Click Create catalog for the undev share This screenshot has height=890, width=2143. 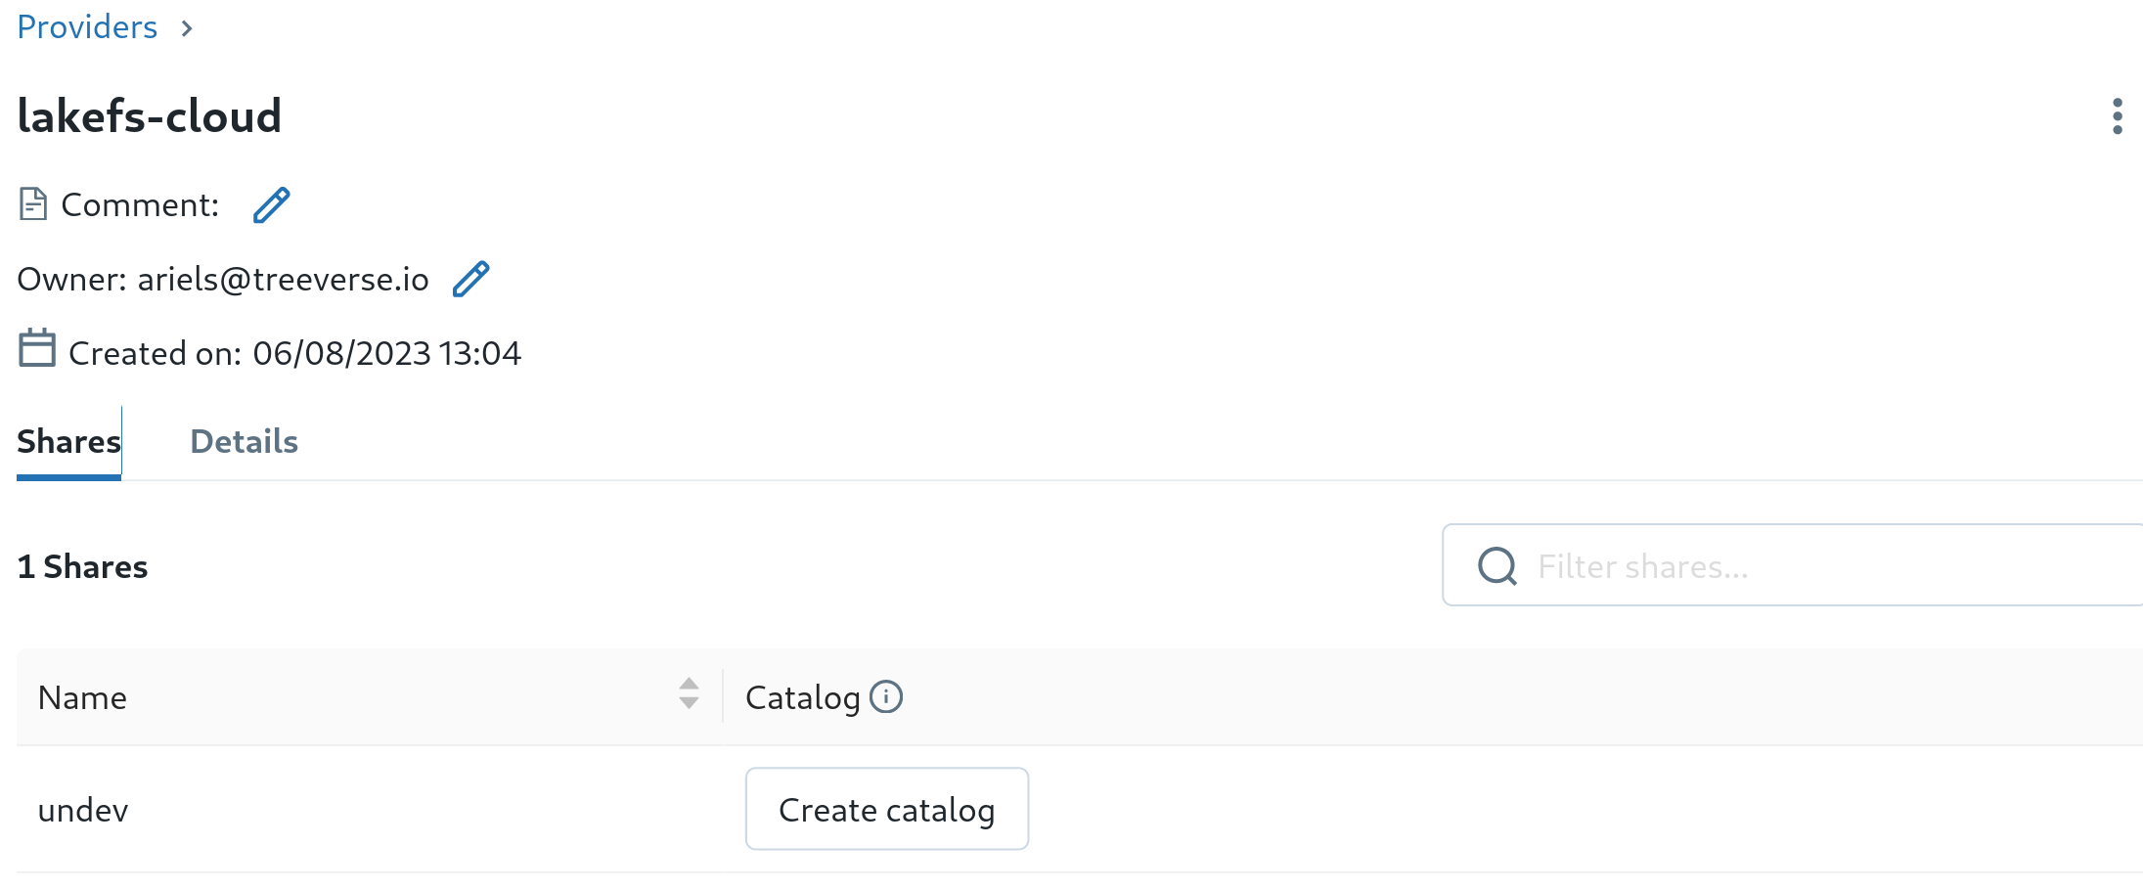(886, 809)
